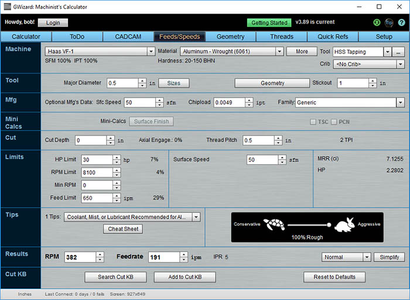The height and width of the screenshot is (300, 410).
Task: Click the Feed Limit input field
Action: click(97, 198)
